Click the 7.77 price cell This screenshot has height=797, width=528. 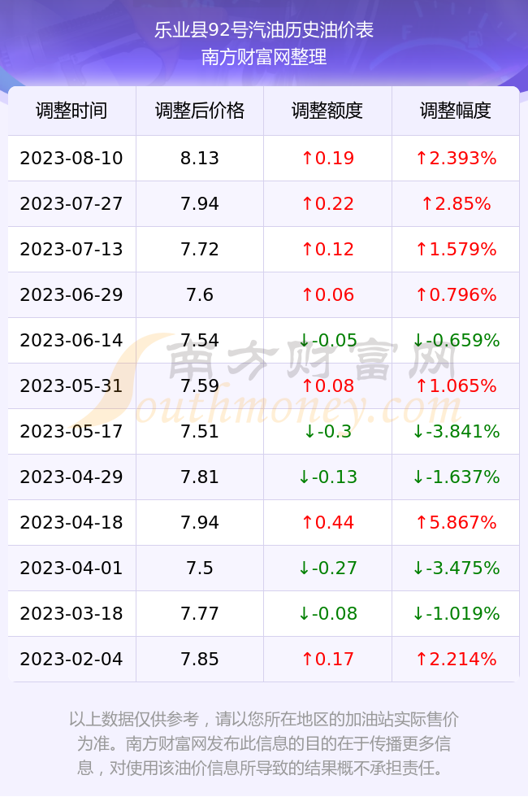click(200, 613)
